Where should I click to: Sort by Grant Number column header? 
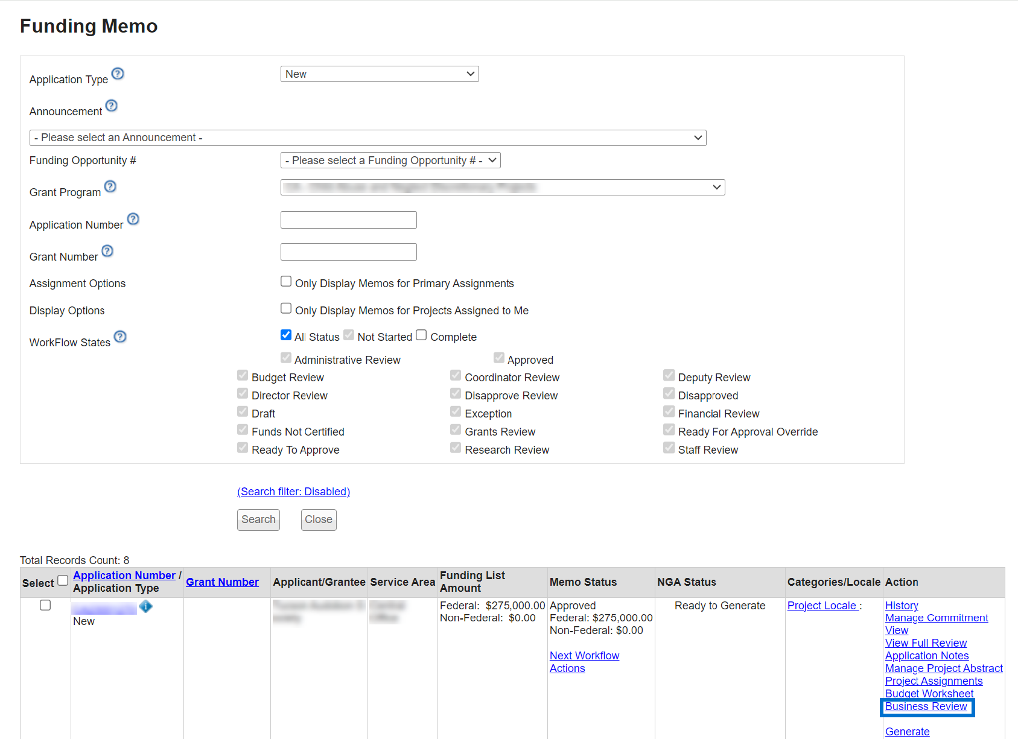click(x=222, y=582)
